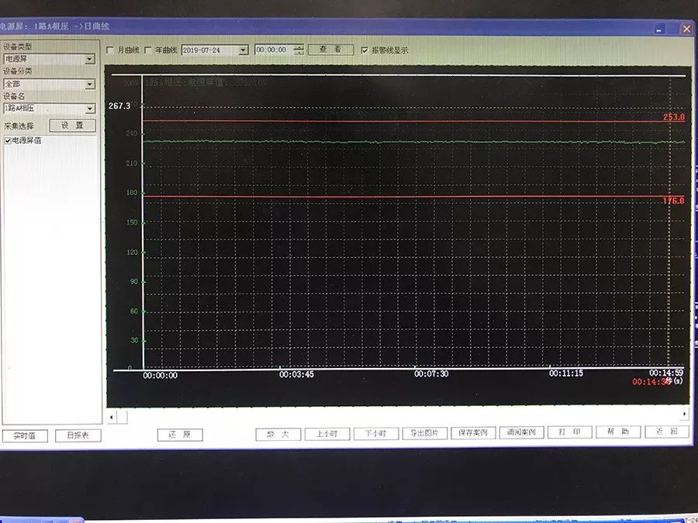Click the chart scrollbar left arrow

(112, 417)
